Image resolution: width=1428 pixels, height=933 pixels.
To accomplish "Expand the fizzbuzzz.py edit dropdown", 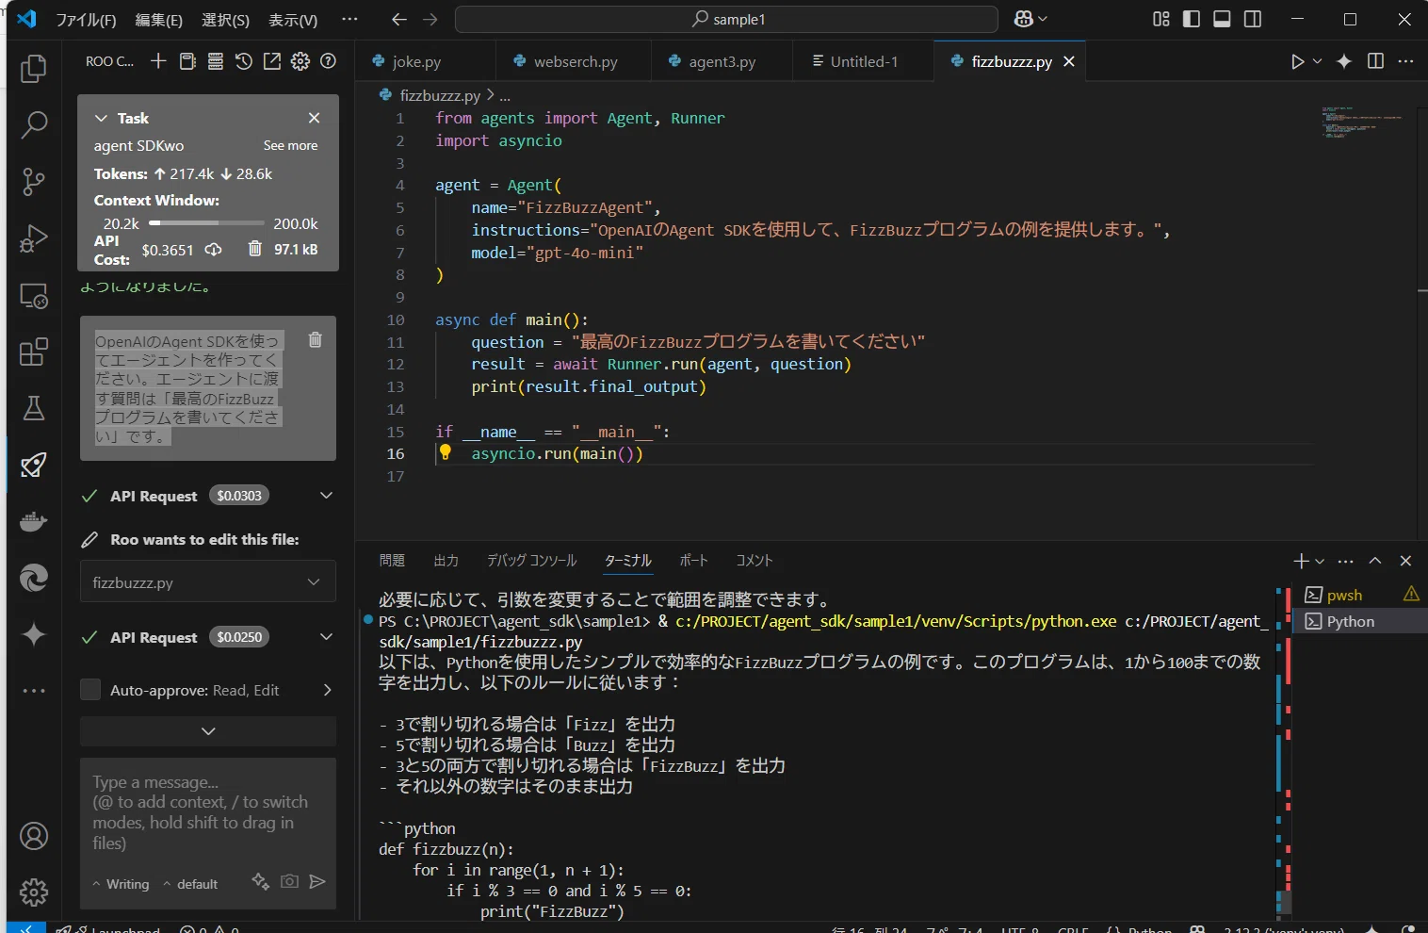I will coord(314,582).
